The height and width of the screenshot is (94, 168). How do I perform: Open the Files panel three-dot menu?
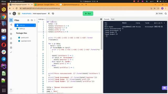(35, 20)
